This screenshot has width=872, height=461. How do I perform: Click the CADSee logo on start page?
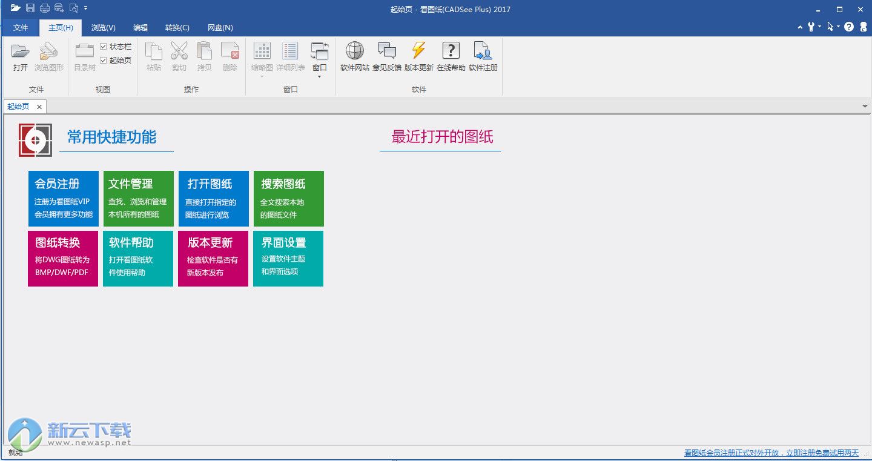[35, 140]
